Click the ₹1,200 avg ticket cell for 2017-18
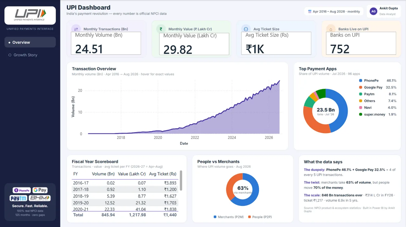The image size is (406, 227). 170,189
